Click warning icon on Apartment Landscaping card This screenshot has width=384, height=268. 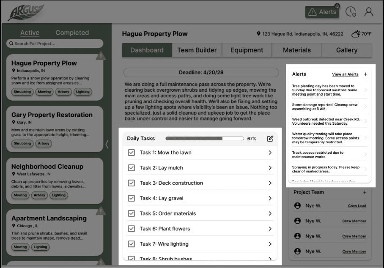101,211
